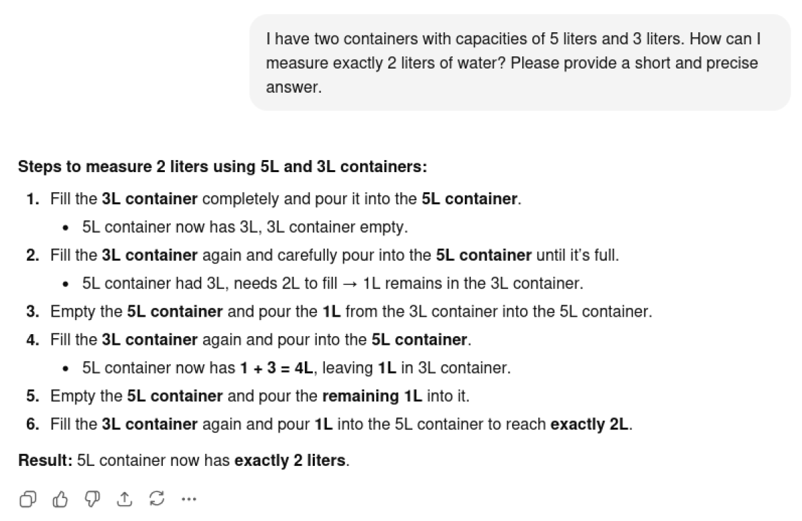This screenshot has width=802, height=521.
Task: Click the bullet '5L container now has 3L'
Action: click(245, 227)
